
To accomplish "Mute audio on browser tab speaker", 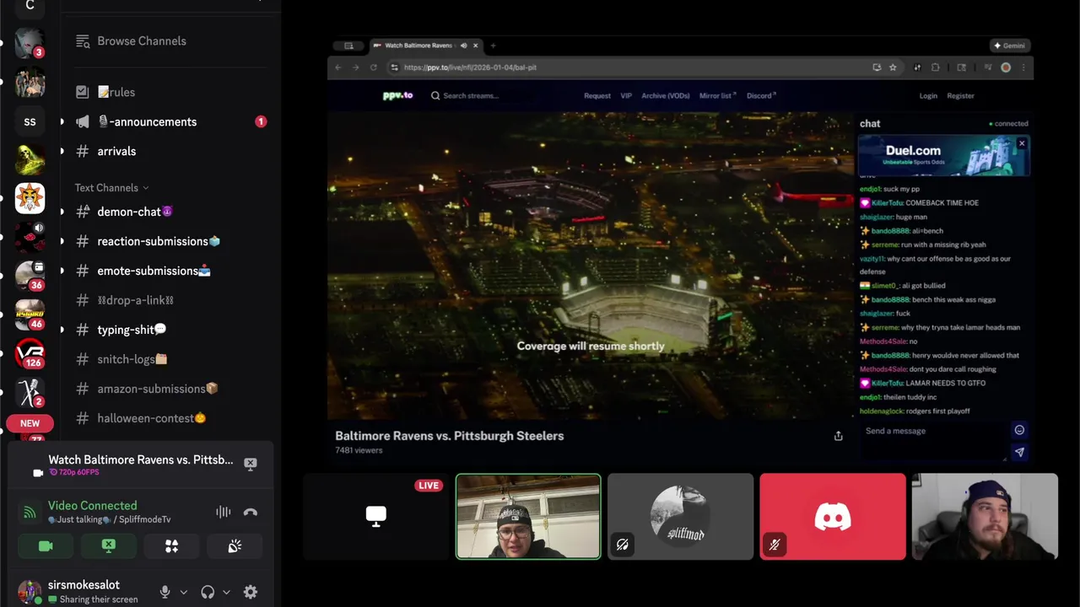I will click(463, 46).
